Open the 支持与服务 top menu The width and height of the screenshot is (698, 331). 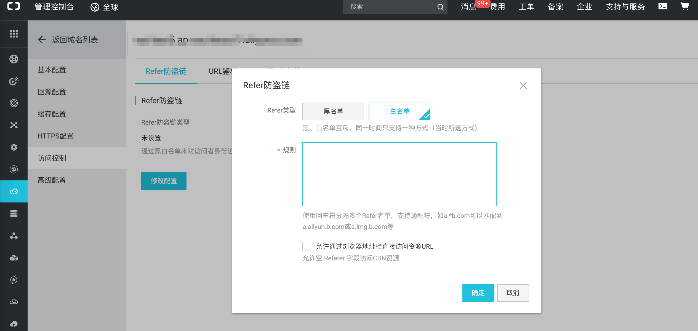click(x=625, y=7)
